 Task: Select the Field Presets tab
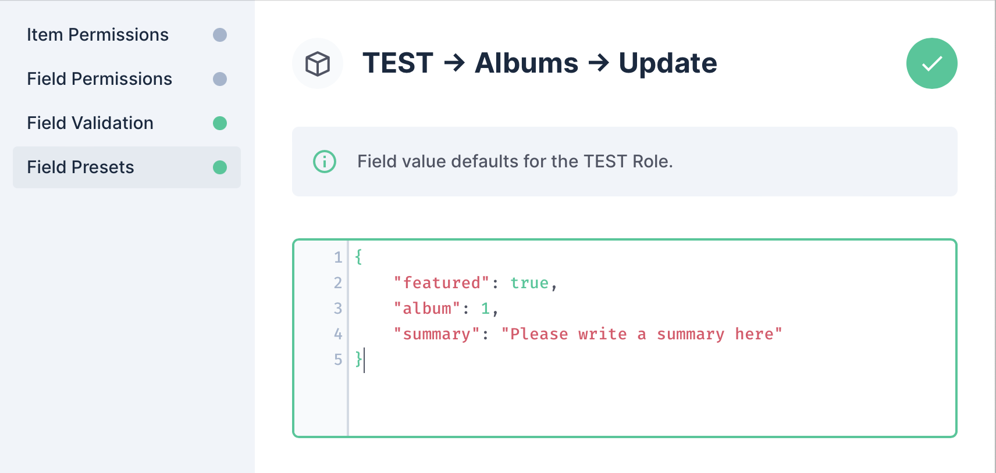(81, 167)
